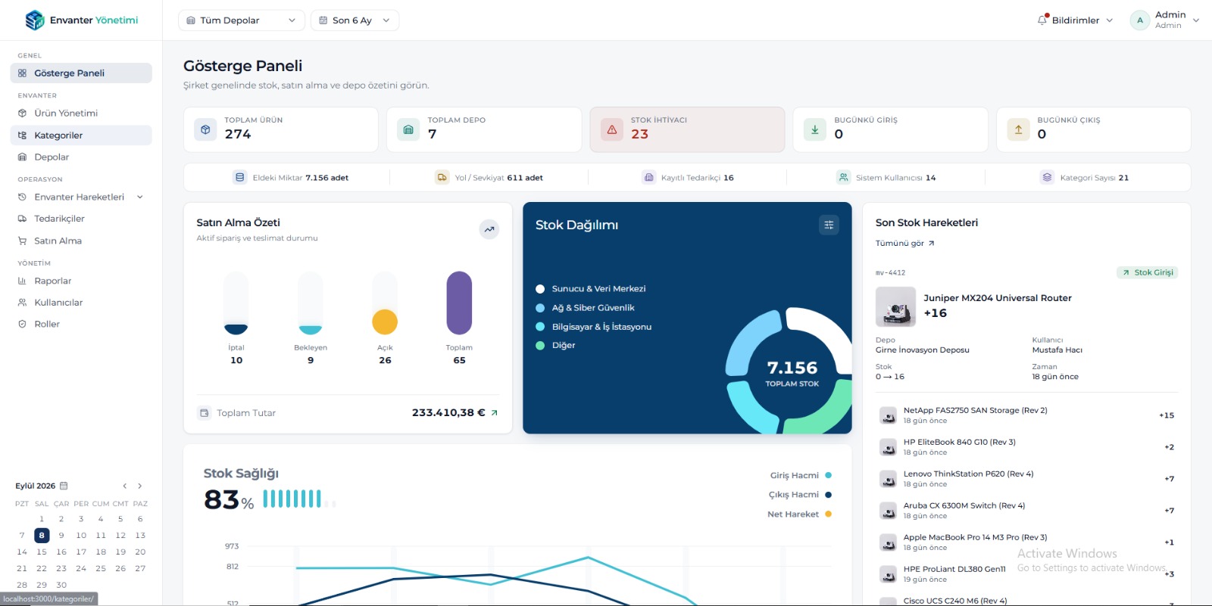Open the Son 6 Ay period dropdown
Image resolution: width=1212 pixels, height=606 pixels.
(x=355, y=20)
